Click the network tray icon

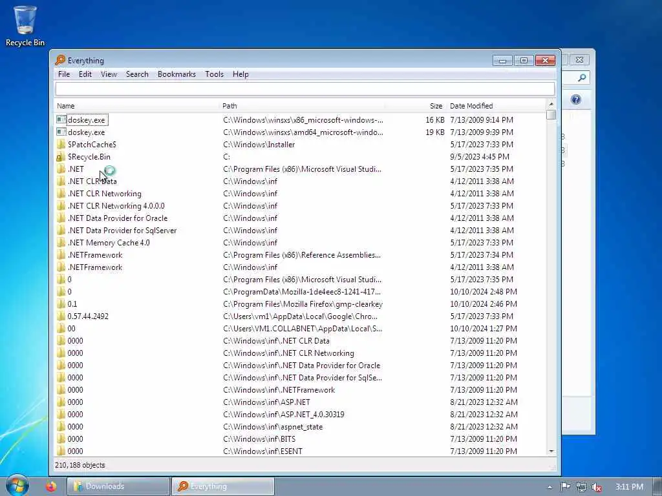(581, 487)
